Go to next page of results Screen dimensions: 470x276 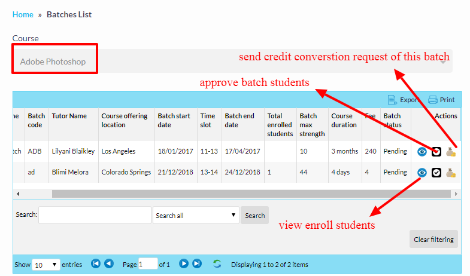pos(184,263)
